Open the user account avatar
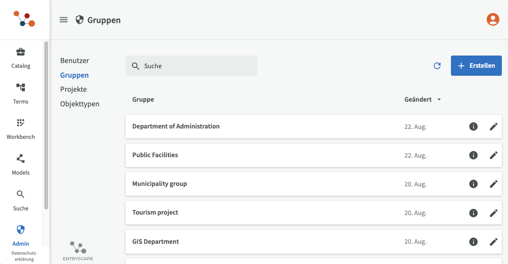Image resolution: width=508 pixels, height=264 pixels. (x=493, y=19)
